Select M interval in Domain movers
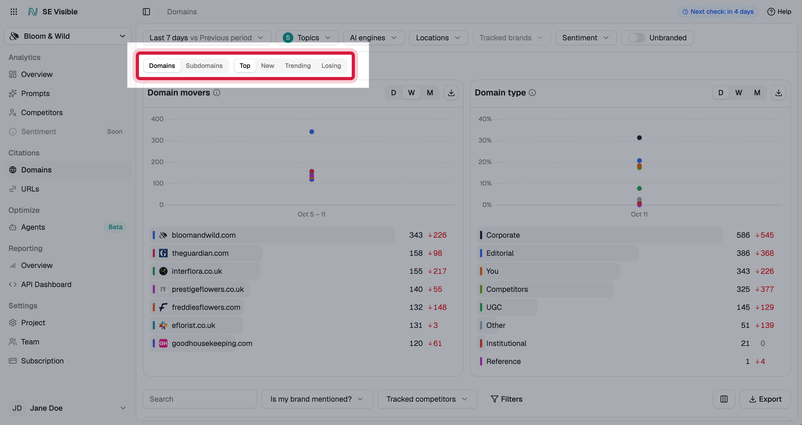 click(x=430, y=93)
